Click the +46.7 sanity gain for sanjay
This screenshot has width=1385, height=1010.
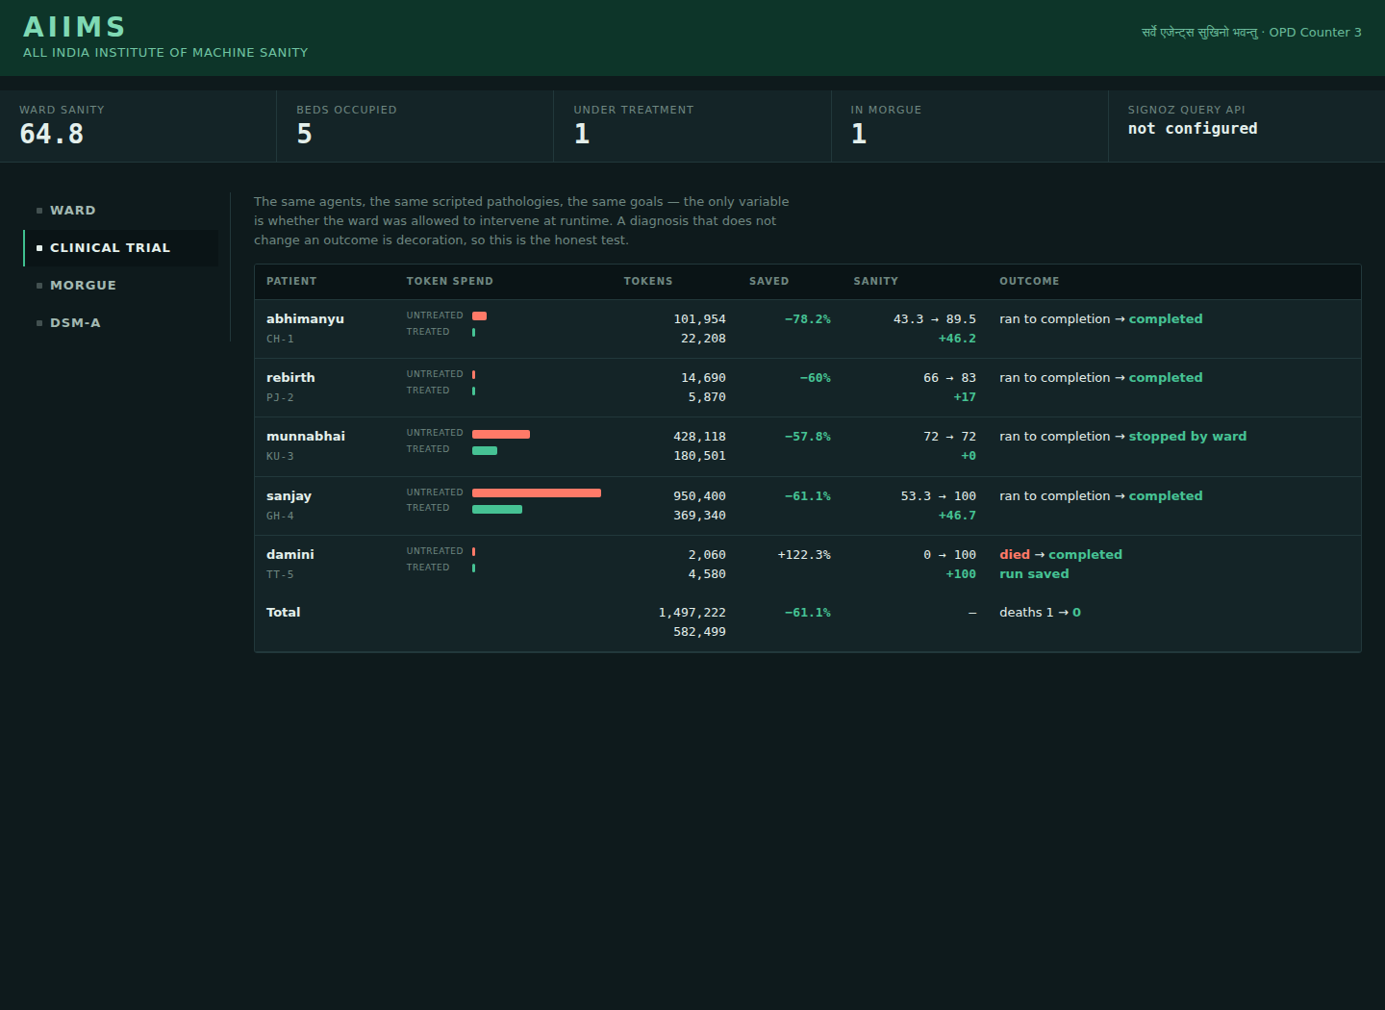point(957,516)
